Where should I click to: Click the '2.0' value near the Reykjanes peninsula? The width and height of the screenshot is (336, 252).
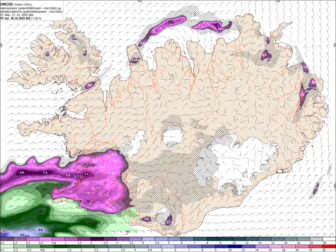[68, 175]
